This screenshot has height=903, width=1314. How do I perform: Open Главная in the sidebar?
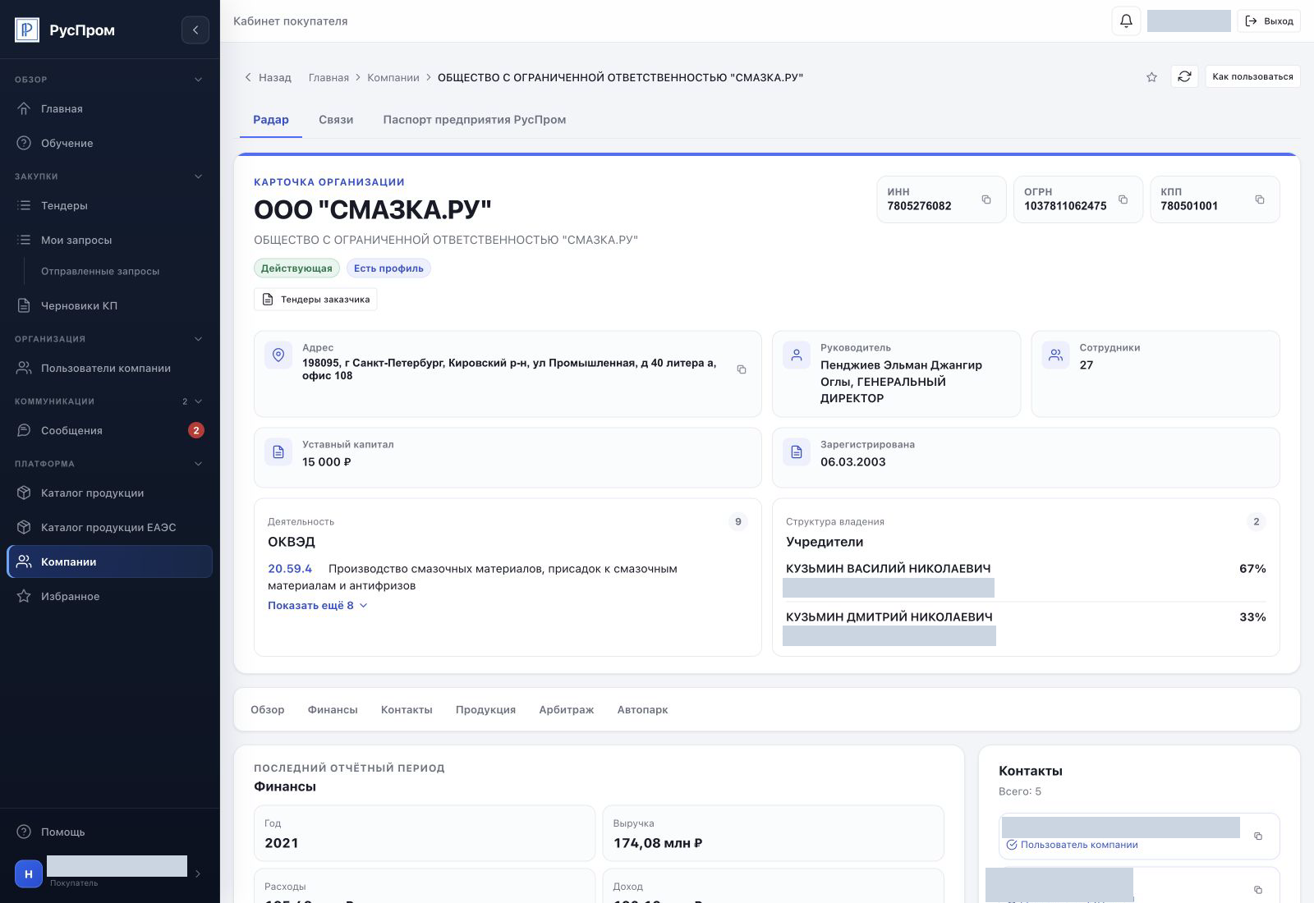[109, 108]
